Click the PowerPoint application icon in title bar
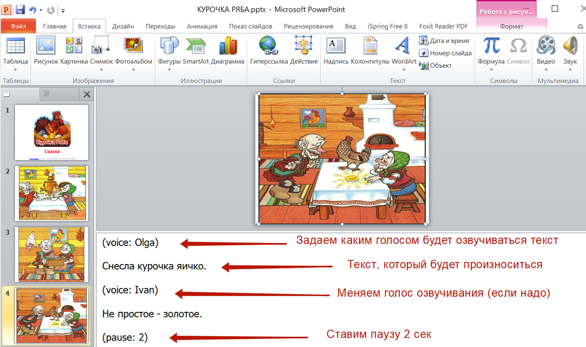 tap(6, 9)
